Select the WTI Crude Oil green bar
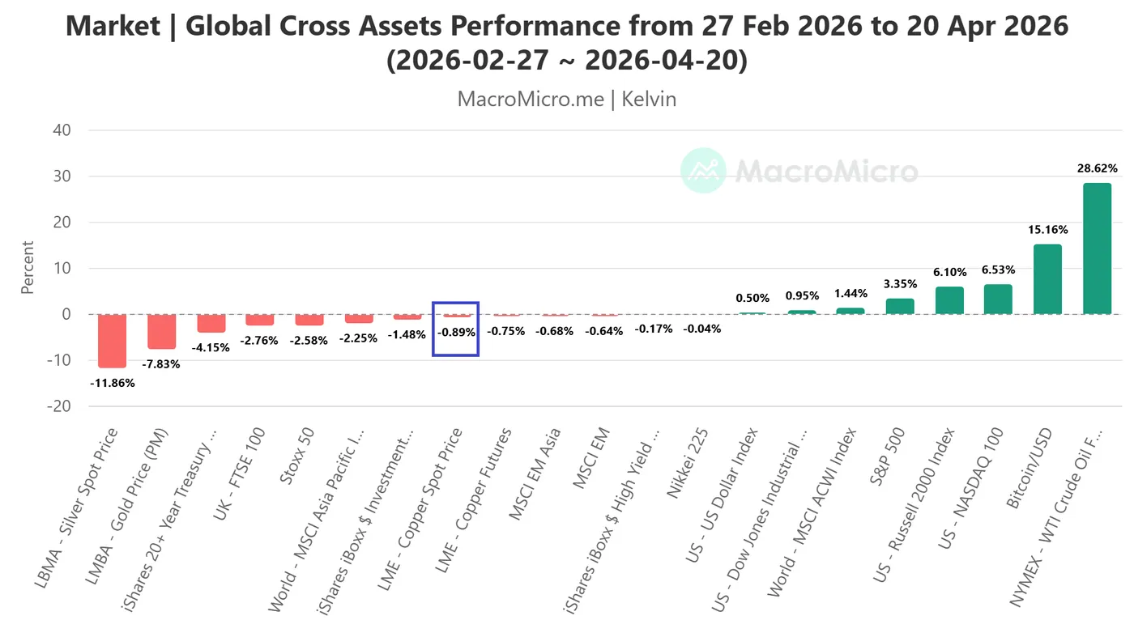This screenshot has height=637, width=1134. pyautogui.click(x=1097, y=248)
